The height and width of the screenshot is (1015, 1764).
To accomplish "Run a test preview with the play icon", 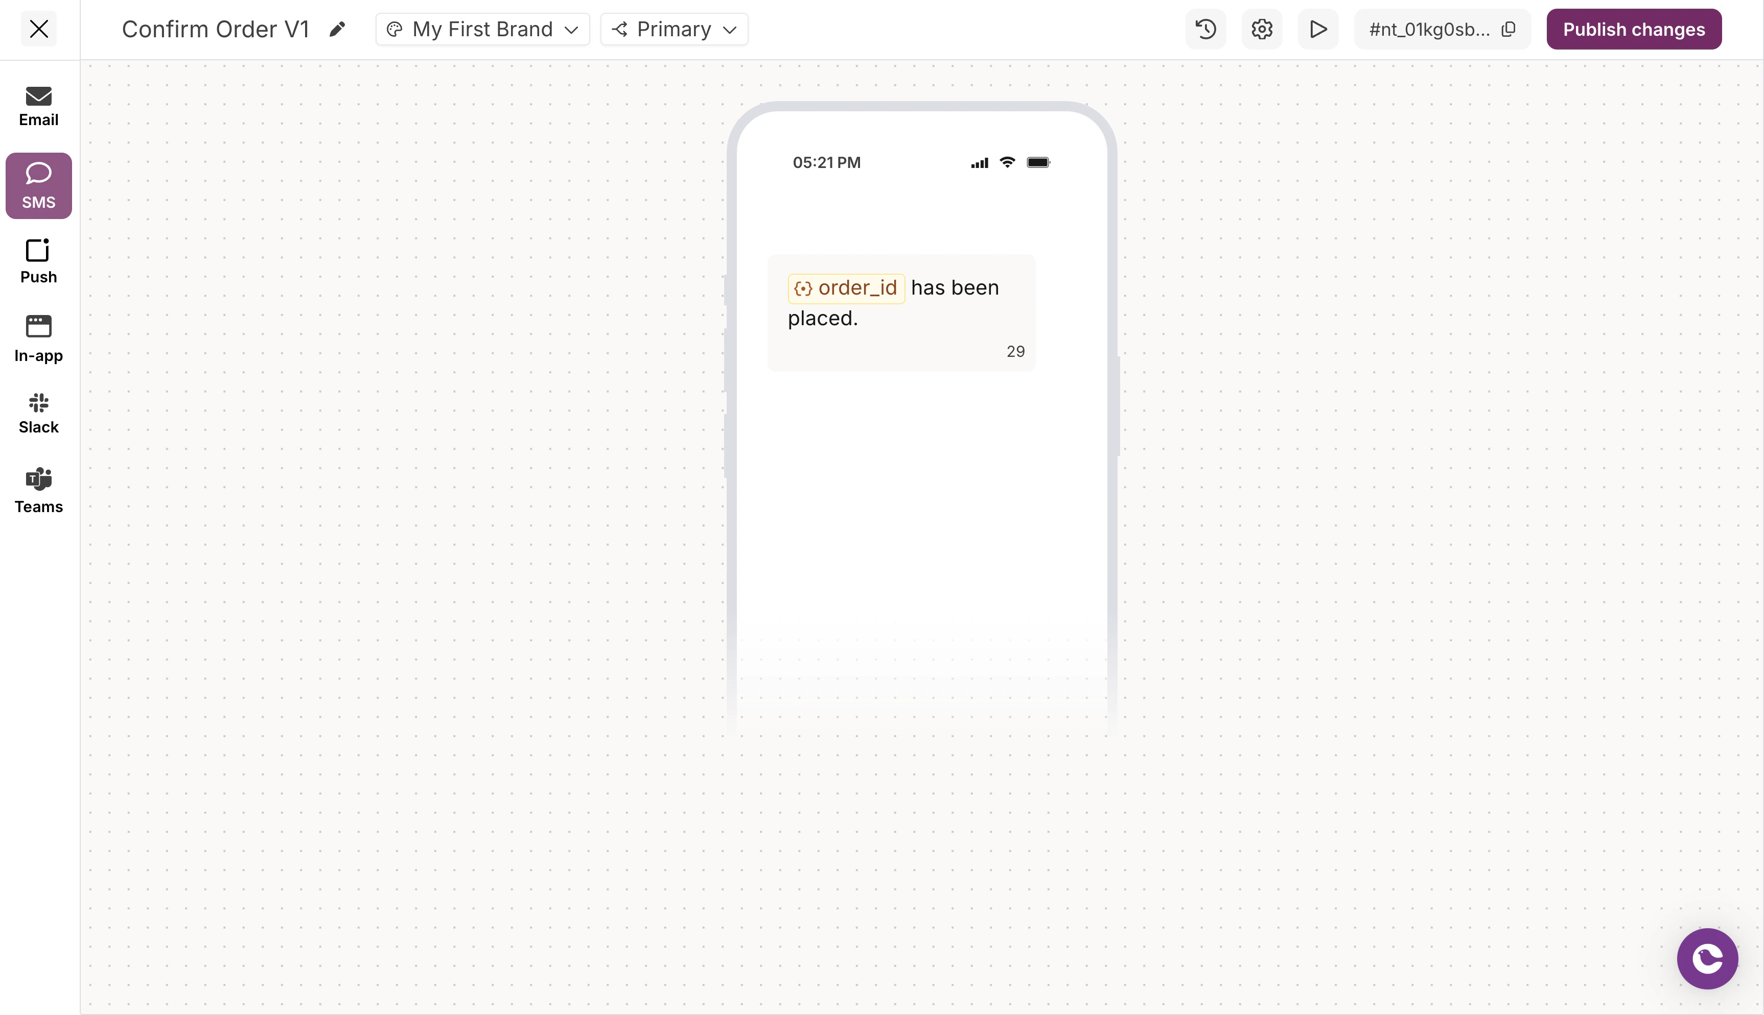I will click(x=1317, y=29).
